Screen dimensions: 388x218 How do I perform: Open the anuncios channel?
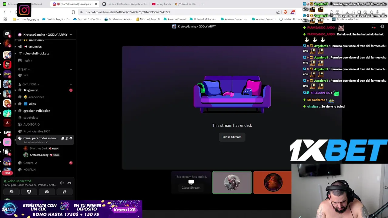[x=45, y=47]
